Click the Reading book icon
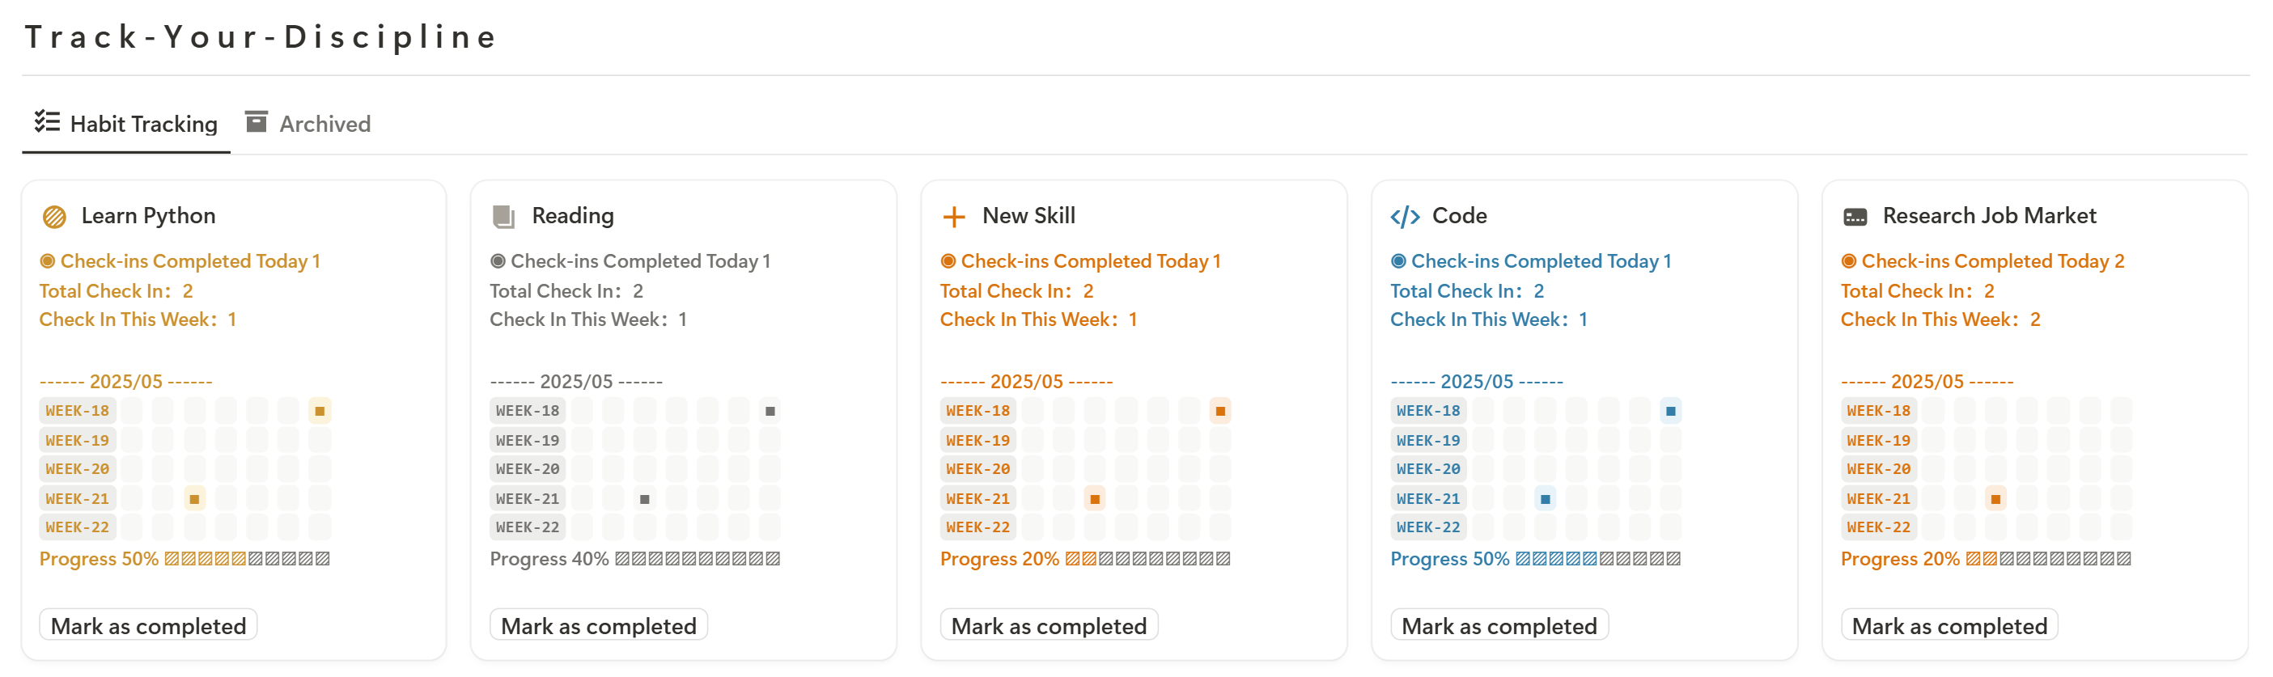This screenshot has width=2273, height=677. pos(504,217)
